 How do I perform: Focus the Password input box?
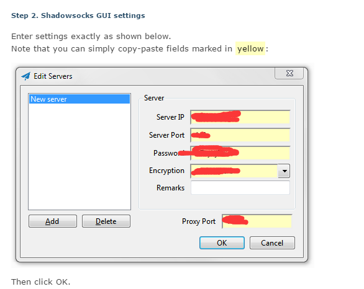click(x=240, y=153)
